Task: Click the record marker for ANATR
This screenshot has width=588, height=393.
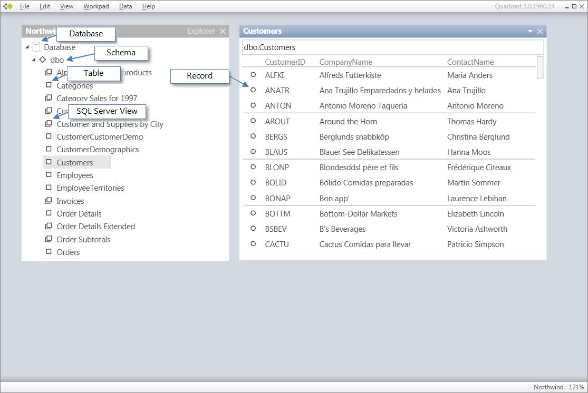Action: 253,90
